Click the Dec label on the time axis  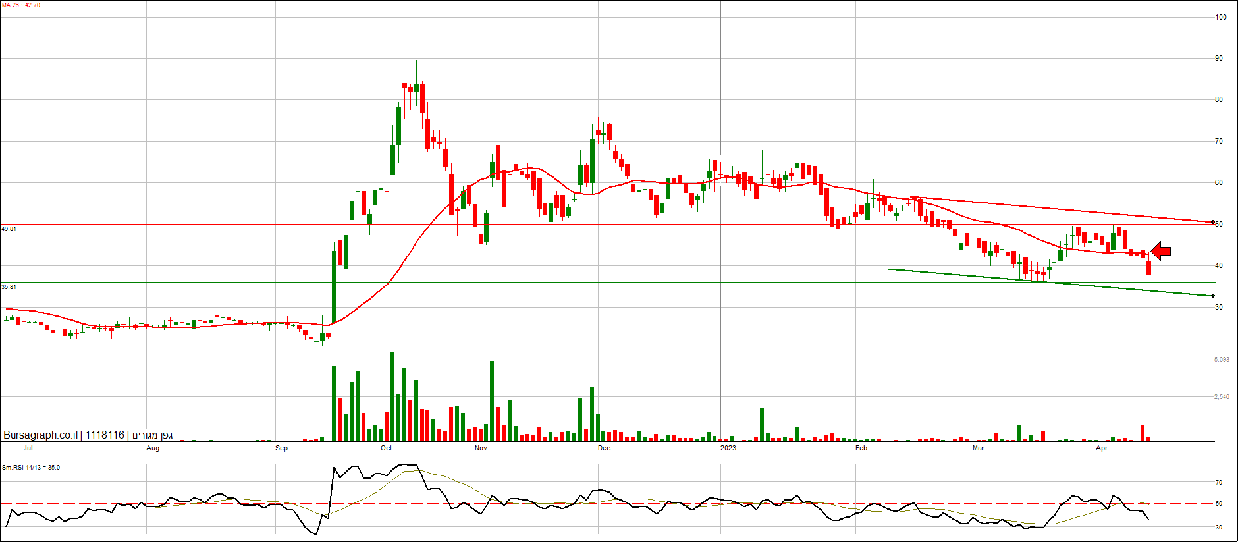[x=604, y=448]
